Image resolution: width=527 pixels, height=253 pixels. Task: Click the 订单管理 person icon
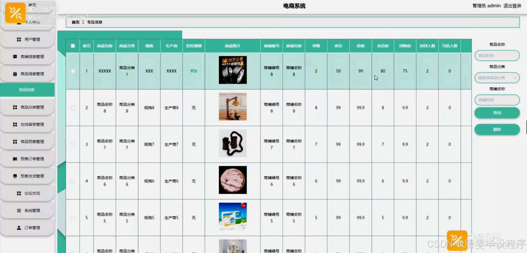pyautogui.click(x=19, y=227)
